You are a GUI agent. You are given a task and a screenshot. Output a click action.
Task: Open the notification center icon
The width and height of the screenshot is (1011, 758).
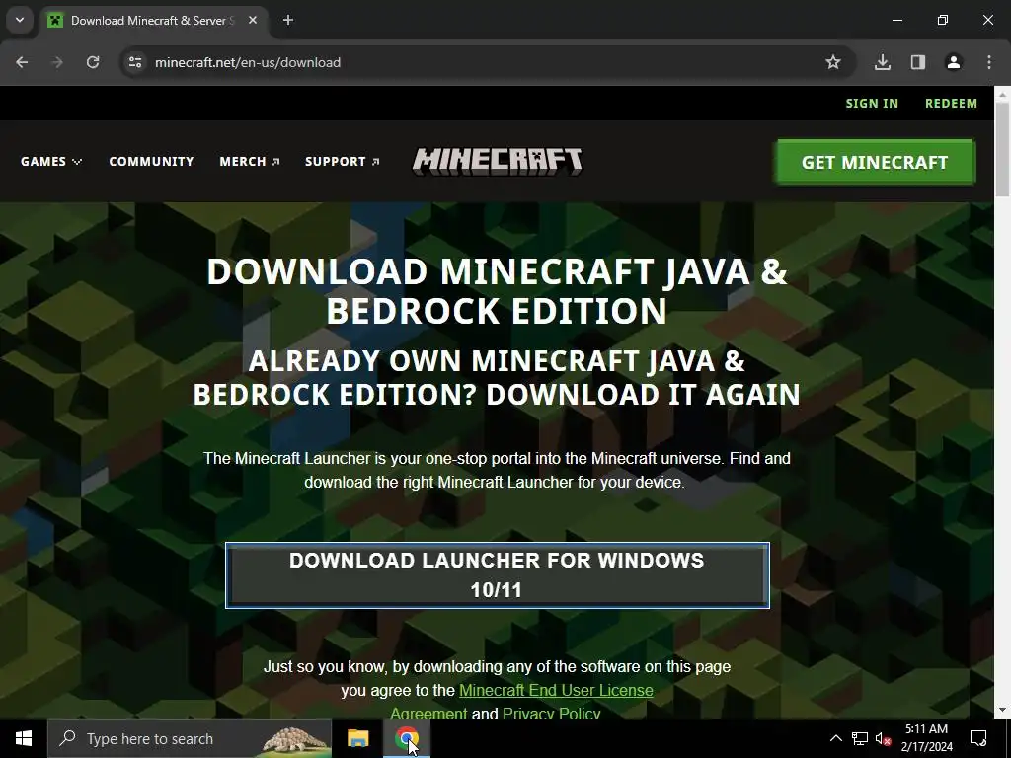(978, 738)
